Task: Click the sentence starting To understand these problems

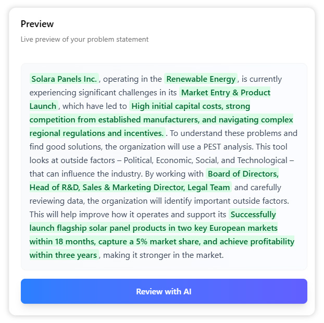Action: (233, 133)
